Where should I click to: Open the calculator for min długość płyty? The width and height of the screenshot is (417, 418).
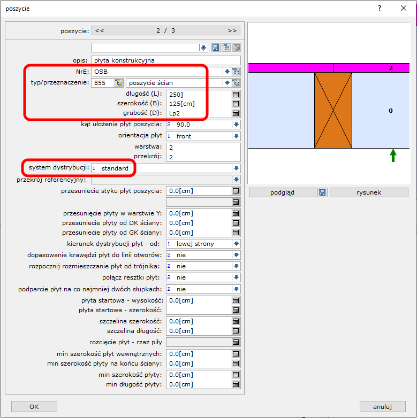pyautogui.click(x=236, y=384)
